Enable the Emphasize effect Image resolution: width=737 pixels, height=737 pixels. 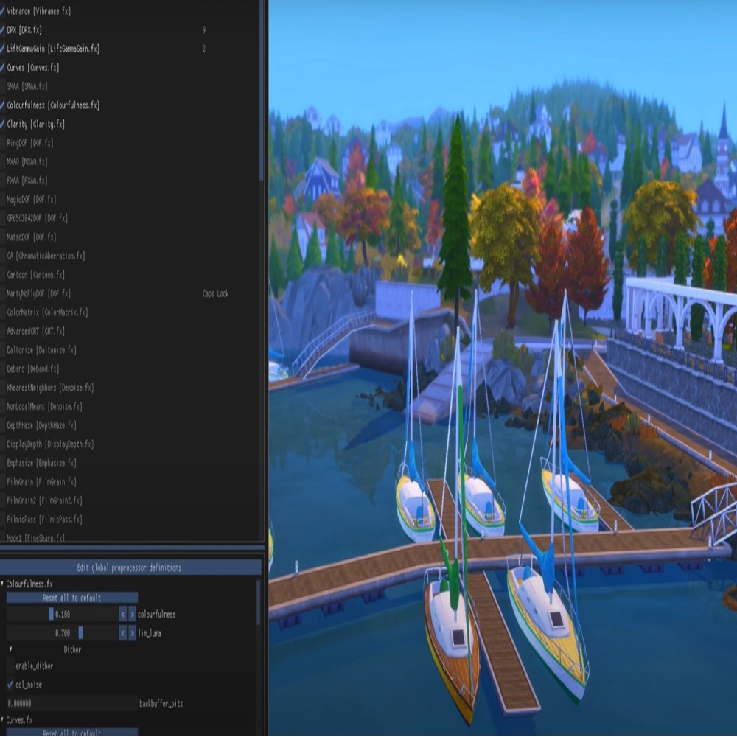coord(2,463)
